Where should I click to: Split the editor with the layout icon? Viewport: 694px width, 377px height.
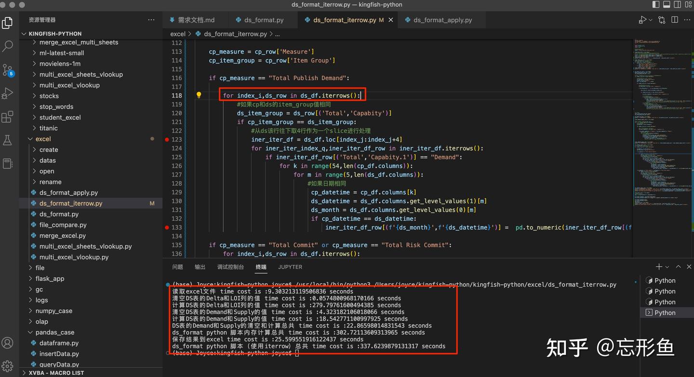(674, 20)
